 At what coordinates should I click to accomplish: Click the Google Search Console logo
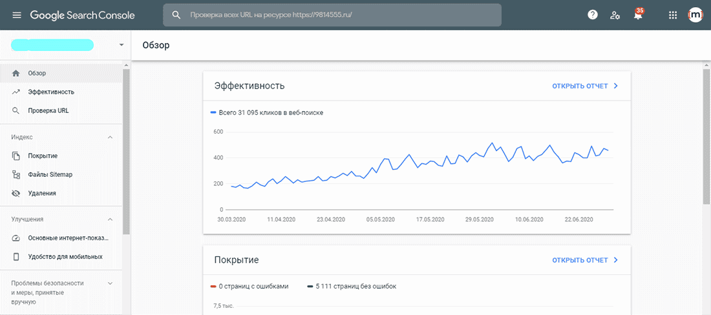(83, 15)
